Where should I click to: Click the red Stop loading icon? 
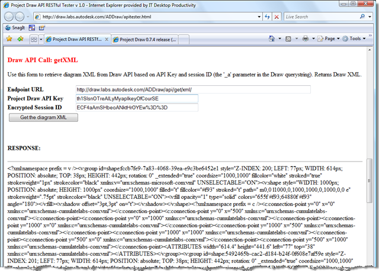click(x=276, y=17)
